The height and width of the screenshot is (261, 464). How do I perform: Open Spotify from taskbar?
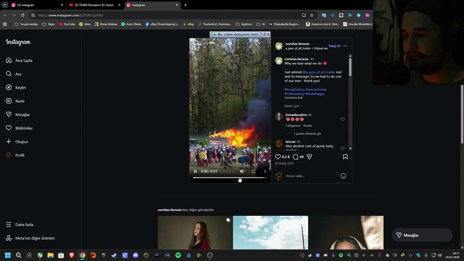[178, 255]
